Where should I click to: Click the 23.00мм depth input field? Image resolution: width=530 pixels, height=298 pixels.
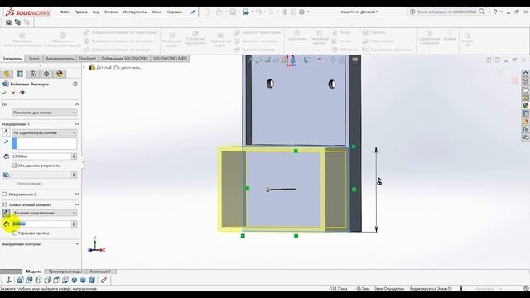(x=41, y=156)
